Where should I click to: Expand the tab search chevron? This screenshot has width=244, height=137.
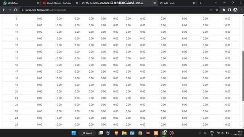[216, 3]
